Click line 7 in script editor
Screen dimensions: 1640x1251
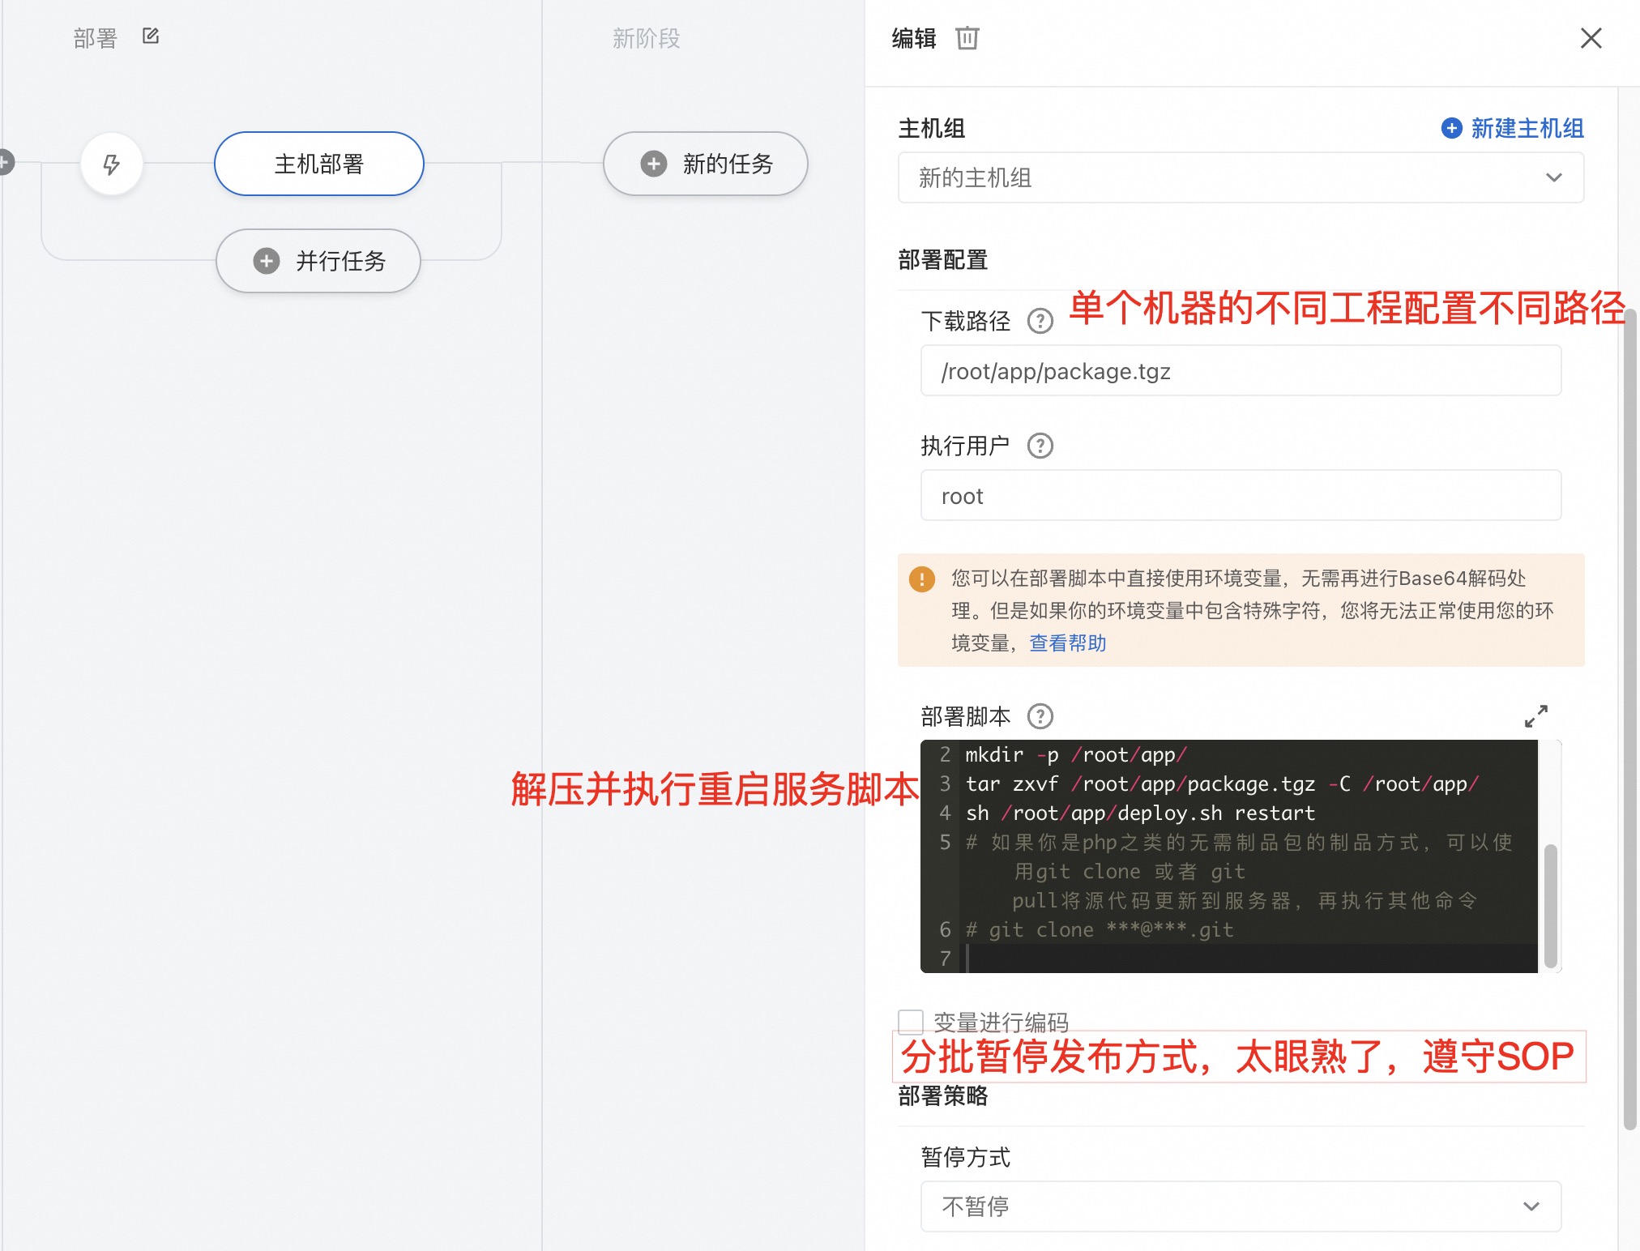tap(1248, 959)
